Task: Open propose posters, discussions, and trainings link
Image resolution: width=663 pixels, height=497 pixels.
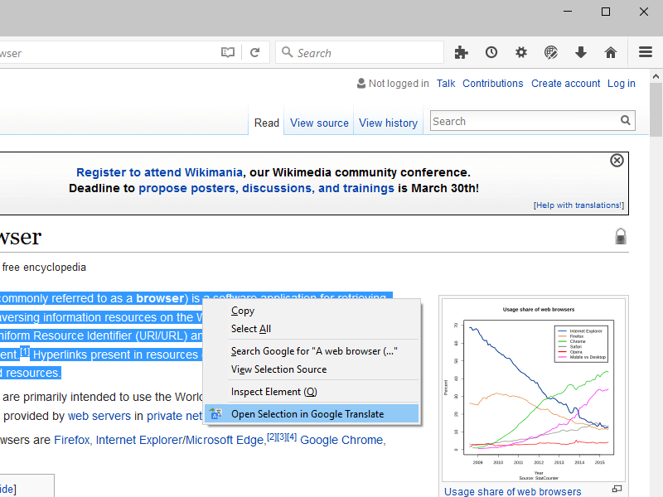Action: 266,188
